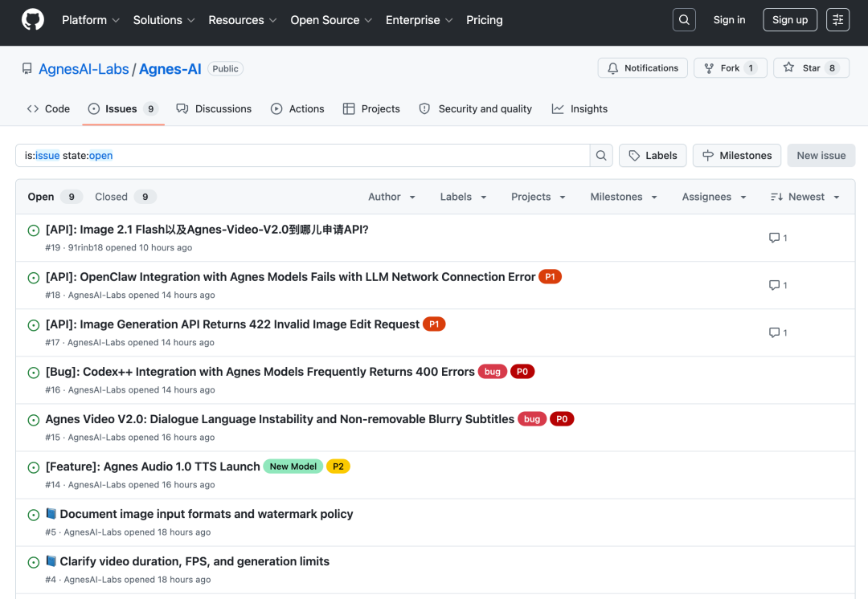The height and width of the screenshot is (599, 868).
Task: Open Agnes Audio 1.0 TTS Launch issue
Action: pyautogui.click(x=153, y=467)
